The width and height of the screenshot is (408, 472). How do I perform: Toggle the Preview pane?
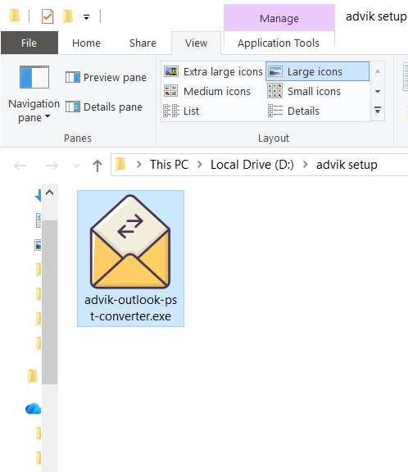coord(106,77)
